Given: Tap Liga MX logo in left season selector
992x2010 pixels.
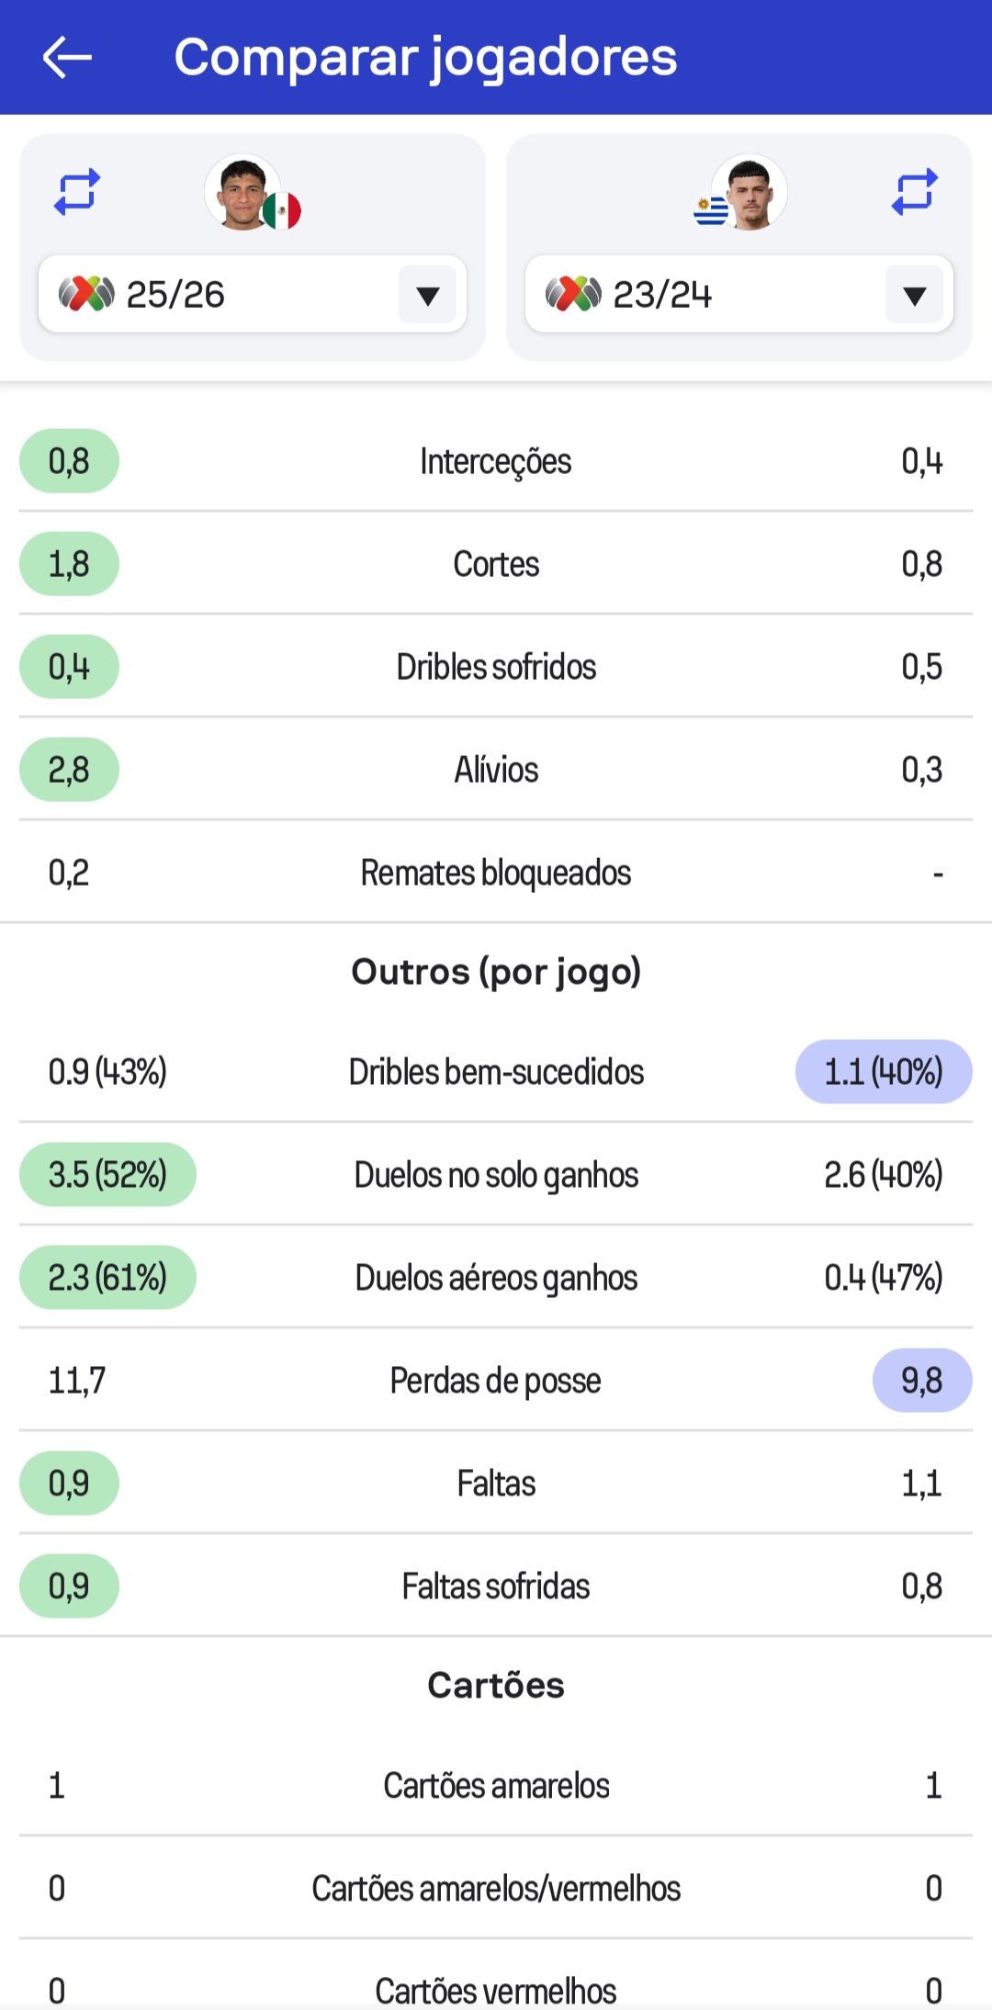Looking at the screenshot, I should [86, 294].
